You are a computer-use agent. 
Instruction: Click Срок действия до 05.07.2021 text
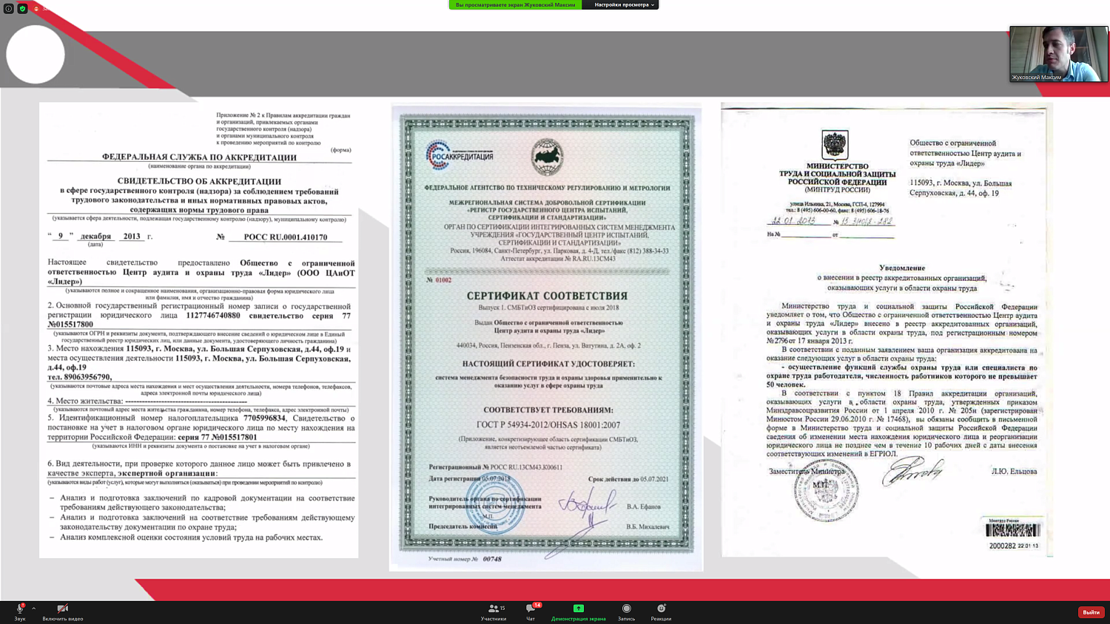pos(628,479)
